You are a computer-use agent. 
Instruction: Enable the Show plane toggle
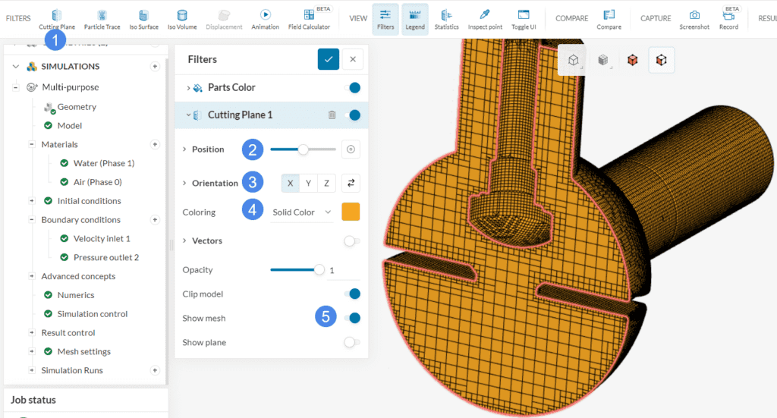point(351,343)
